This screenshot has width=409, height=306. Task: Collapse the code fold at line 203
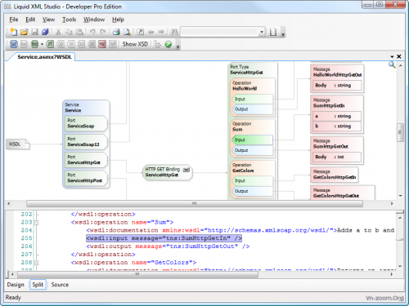36,223
